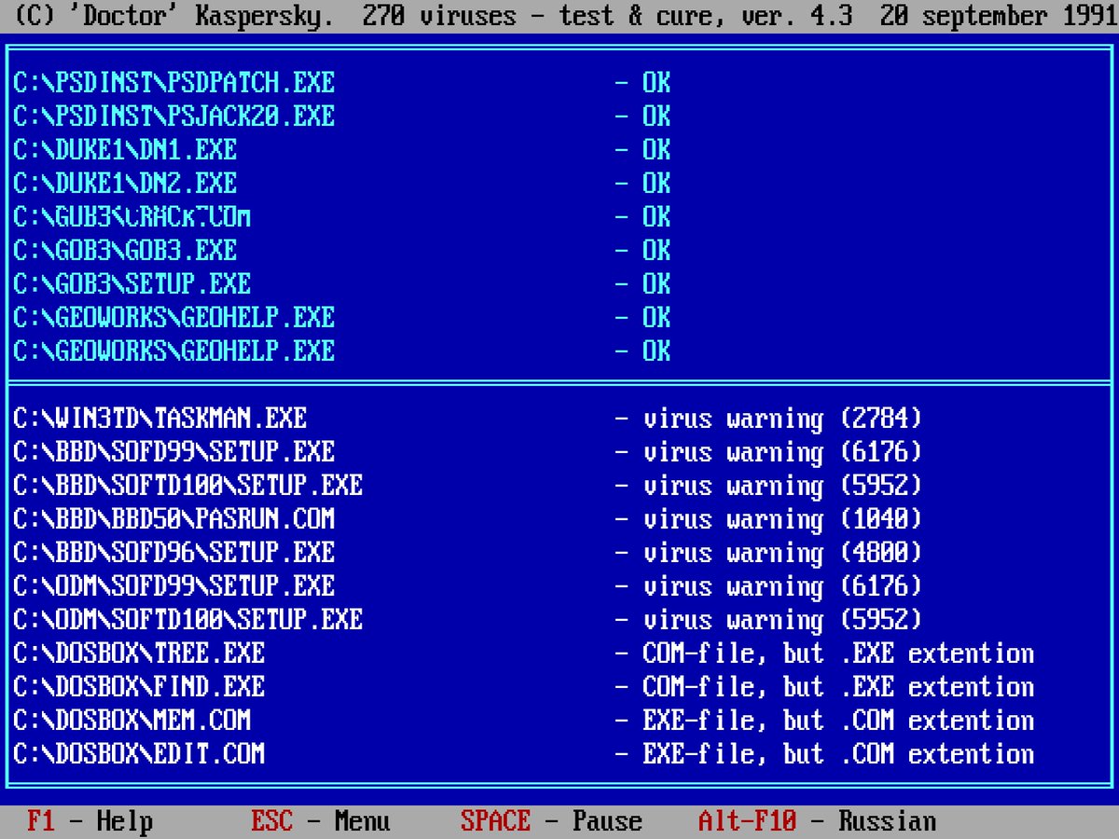This screenshot has width=1119, height=839.
Task: Select the OK status of GOB3.EXE
Action: tap(656, 251)
